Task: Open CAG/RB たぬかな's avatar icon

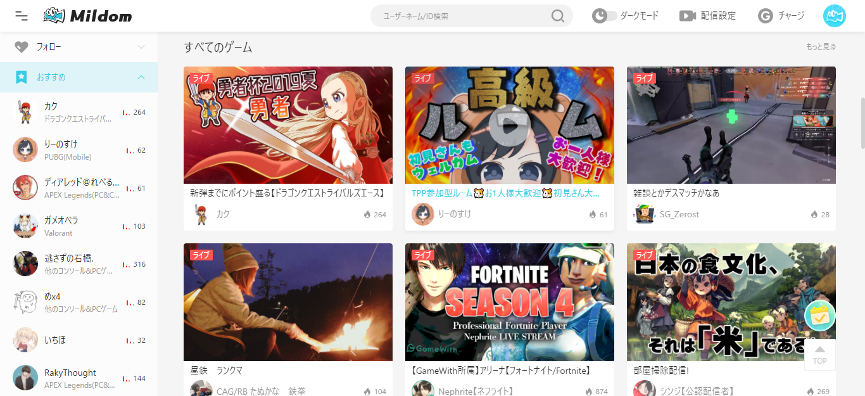Action: pos(201,390)
